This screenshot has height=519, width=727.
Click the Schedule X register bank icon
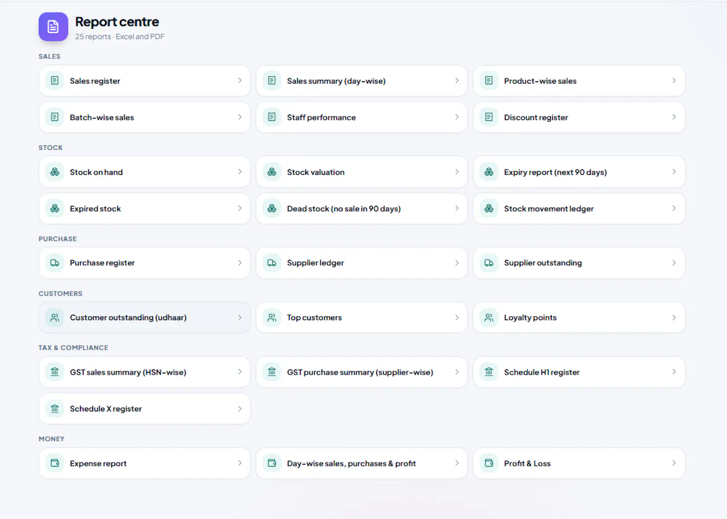coord(55,409)
